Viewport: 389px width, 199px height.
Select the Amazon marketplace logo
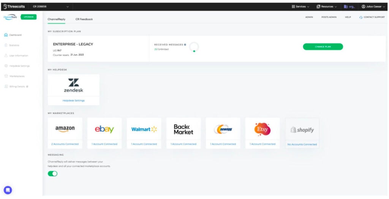click(65, 129)
